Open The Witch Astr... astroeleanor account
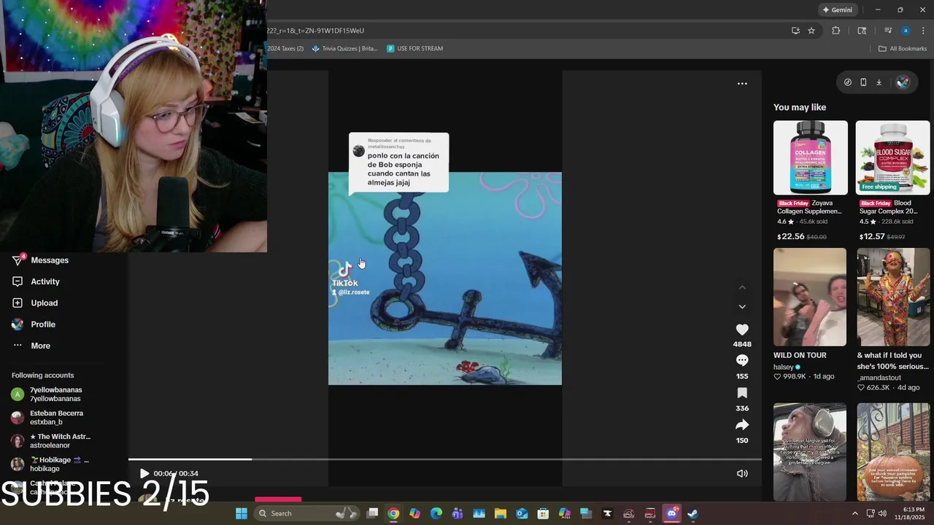The width and height of the screenshot is (934, 525). 51,440
